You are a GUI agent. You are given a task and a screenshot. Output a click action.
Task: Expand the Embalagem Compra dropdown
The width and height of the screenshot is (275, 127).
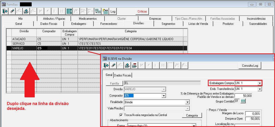click(260, 83)
